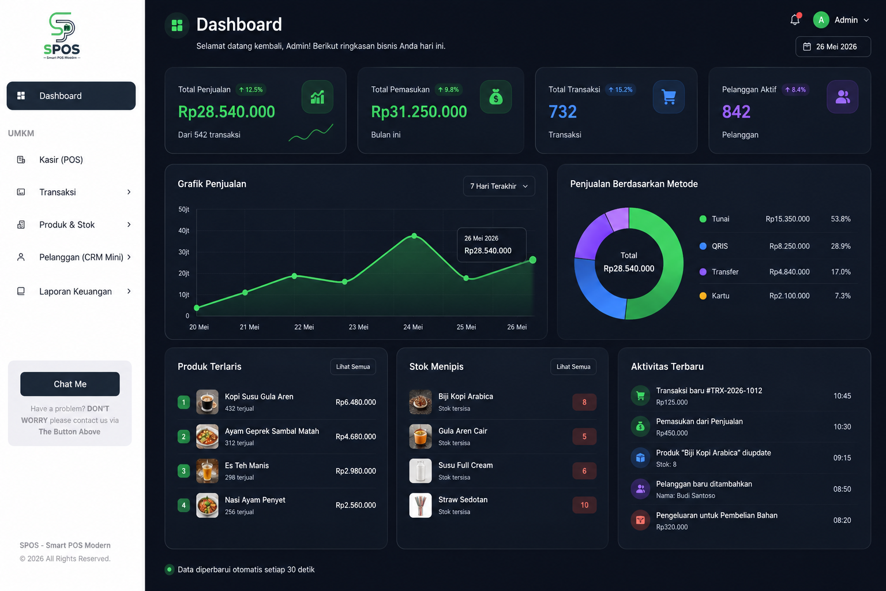
Task: Click Es Teh Manis product thumbnail
Action: 207,471
